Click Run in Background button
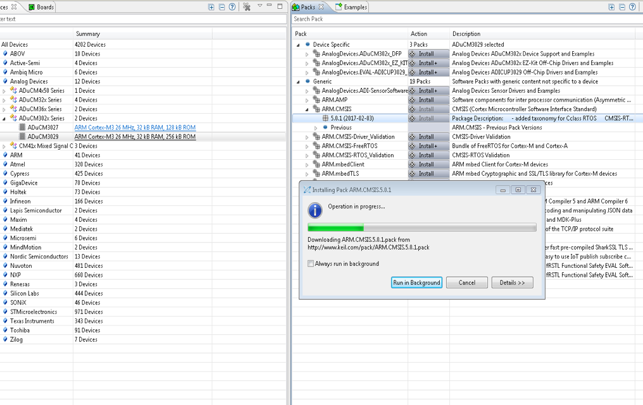This screenshot has width=643, height=405. (416, 282)
